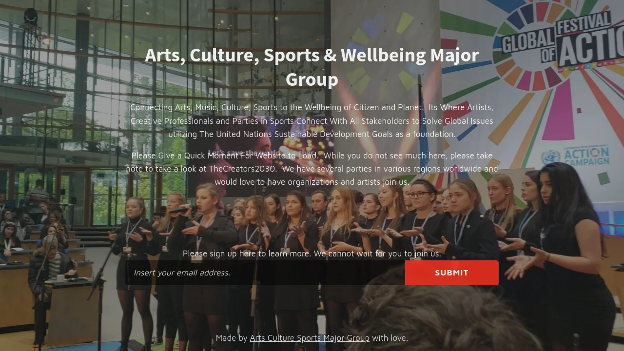Click the Arts, Culture, Sports & Wellbeing heading
Image resolution: width=624 pixels, height=351 pixels.
[312, 67]
